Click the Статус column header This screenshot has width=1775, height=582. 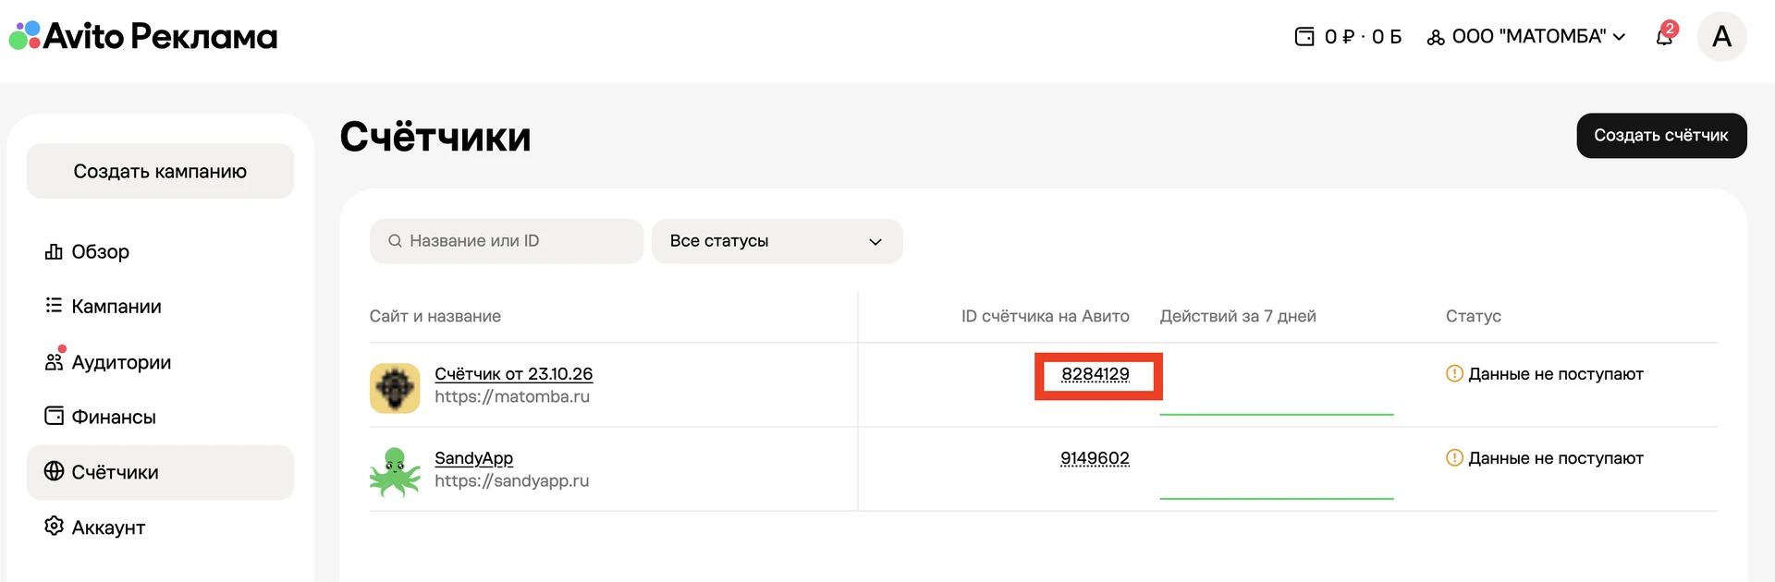pos(1474,316)
